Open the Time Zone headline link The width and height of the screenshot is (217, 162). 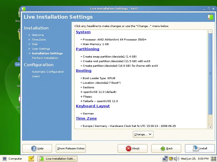tap(86, 119)
